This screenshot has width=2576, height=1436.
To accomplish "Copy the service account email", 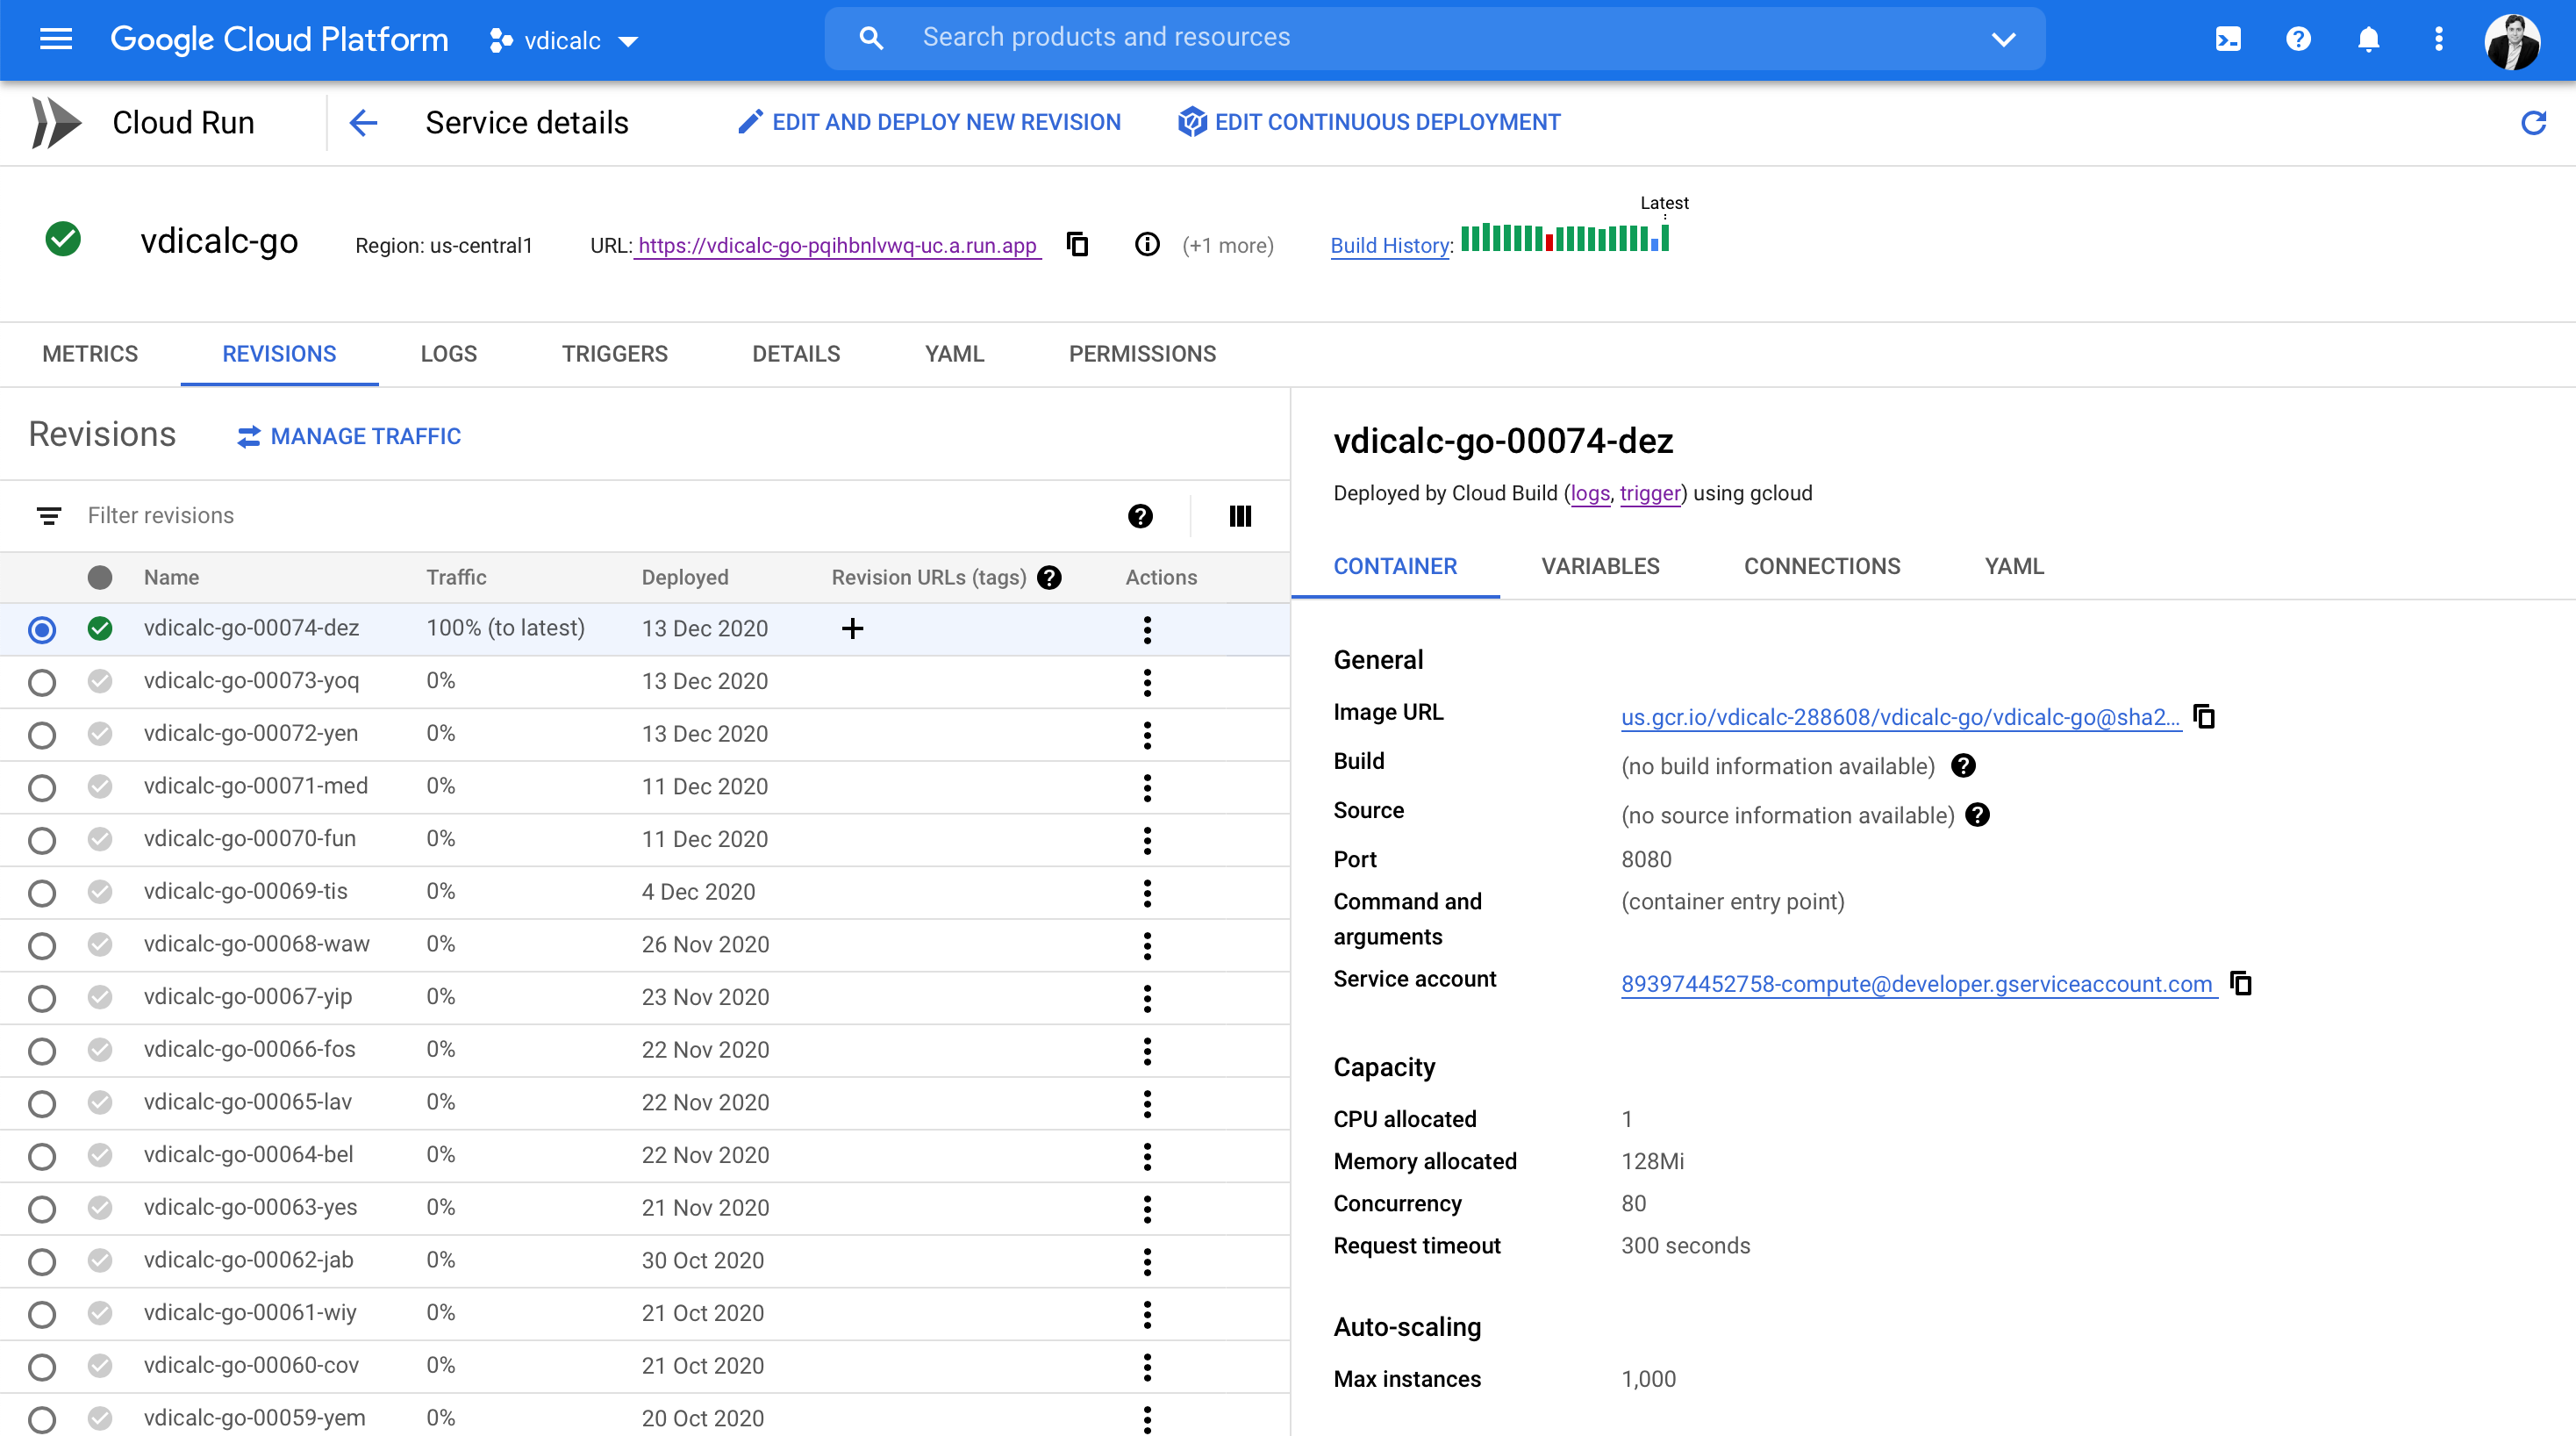I will pyautogui.click(x=2241, y=984).
